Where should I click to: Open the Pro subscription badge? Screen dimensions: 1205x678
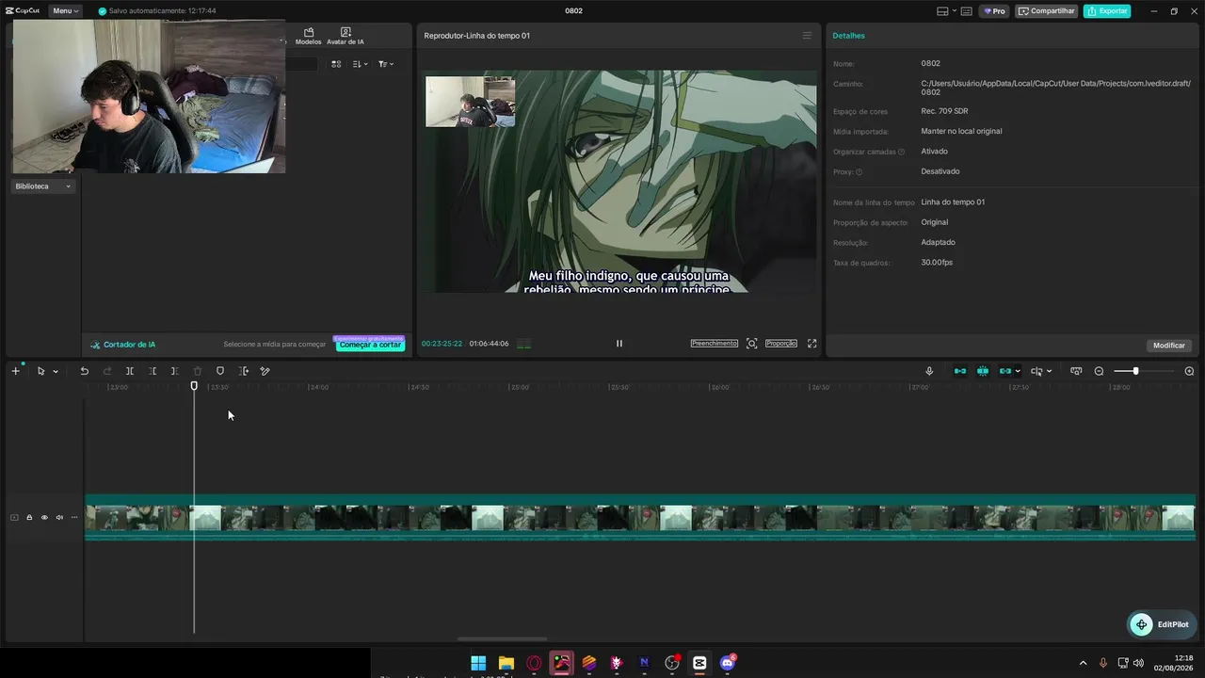994,11
